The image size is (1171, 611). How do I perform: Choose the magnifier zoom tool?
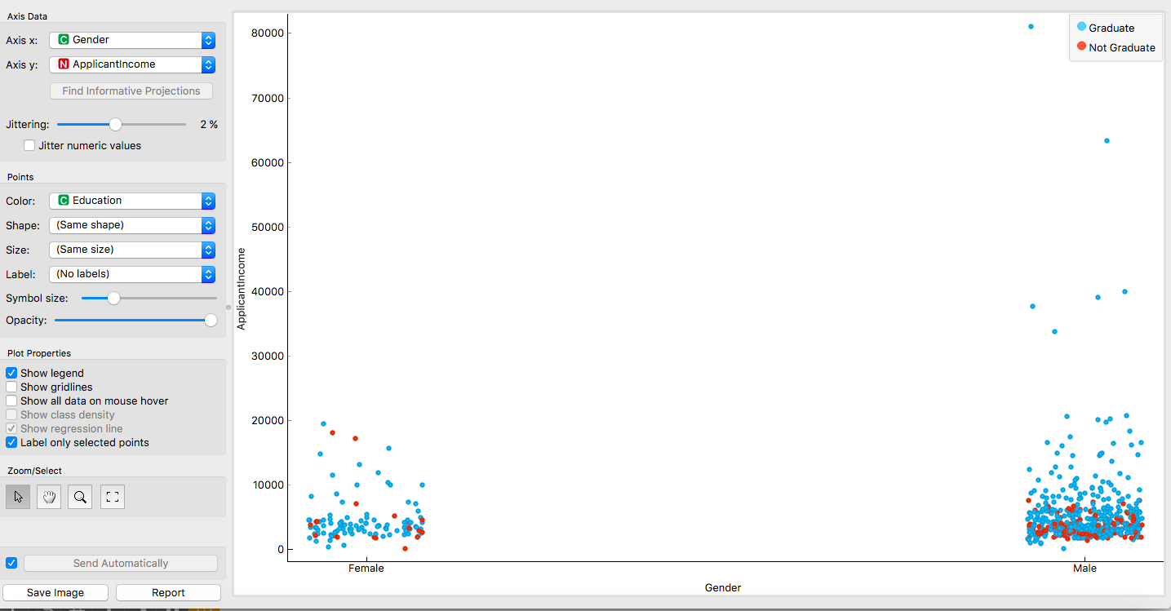pos(79,496)
